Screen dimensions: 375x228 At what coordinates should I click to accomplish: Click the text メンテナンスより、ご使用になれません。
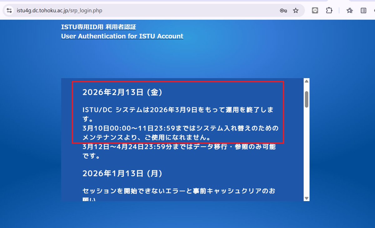(146, 137)
